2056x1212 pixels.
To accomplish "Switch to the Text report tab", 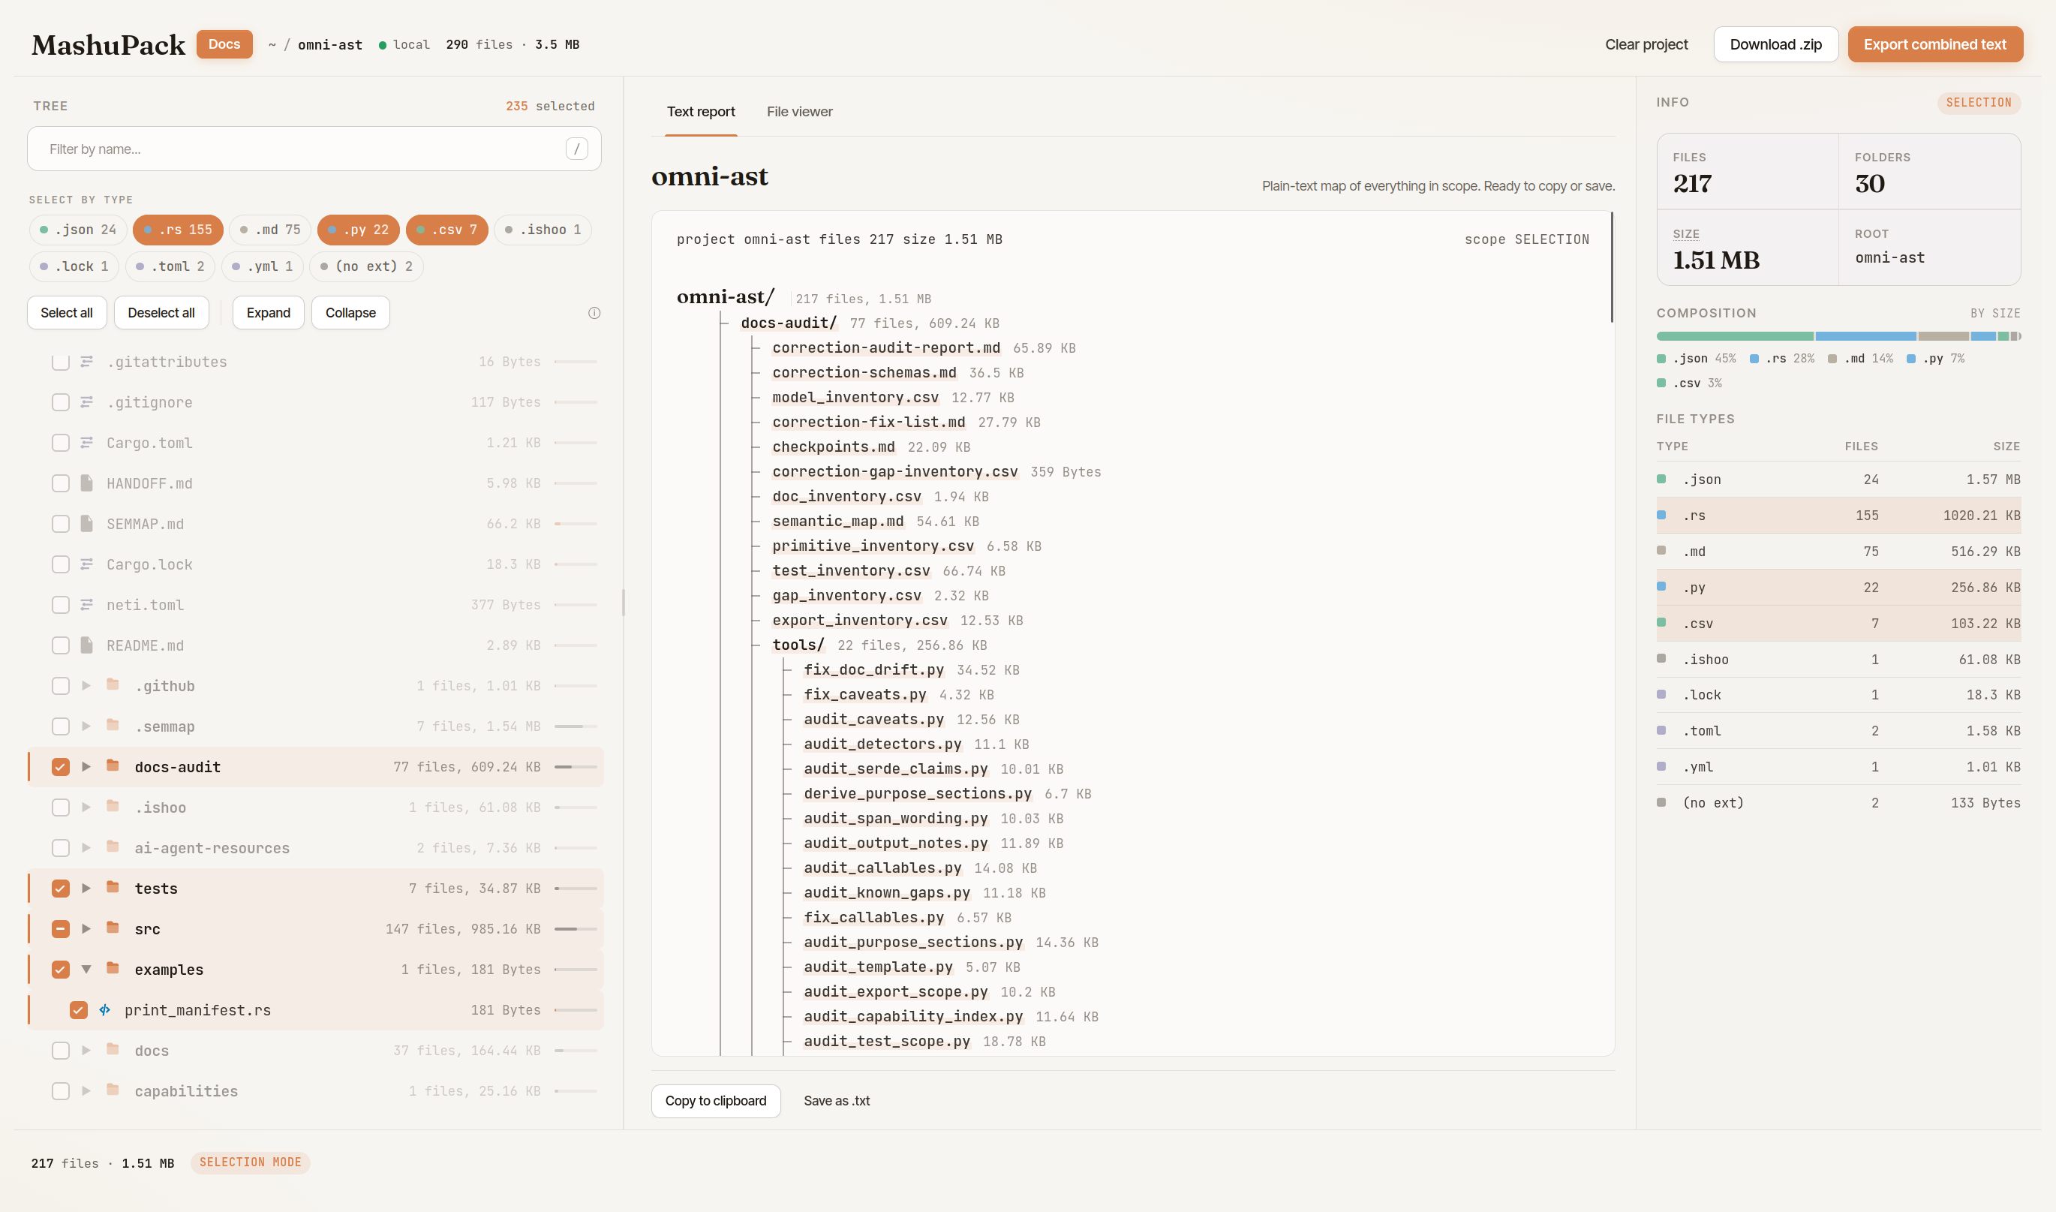I will coord(701,112).
